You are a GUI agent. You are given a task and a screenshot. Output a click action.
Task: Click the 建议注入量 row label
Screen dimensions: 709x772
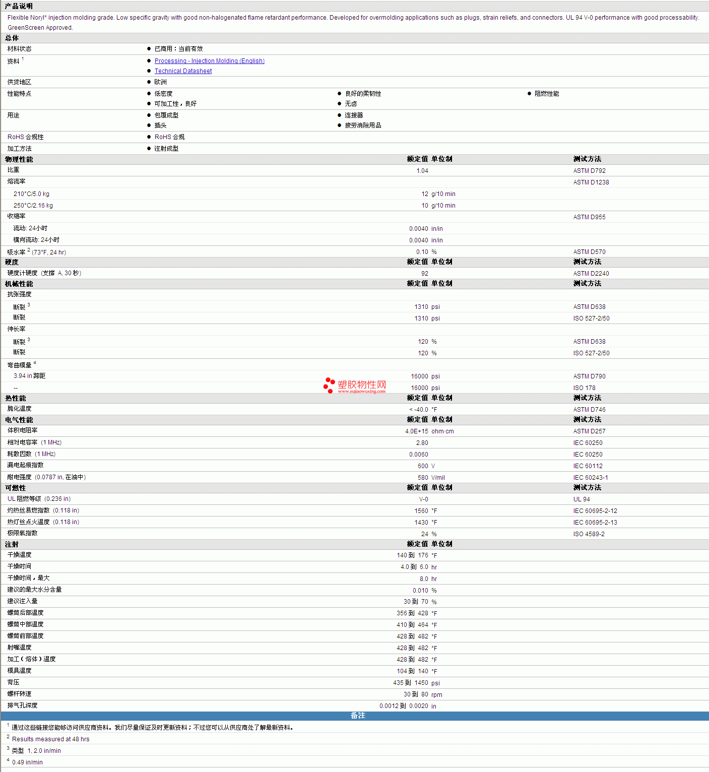pyautogui.click(x=22, y=601)
